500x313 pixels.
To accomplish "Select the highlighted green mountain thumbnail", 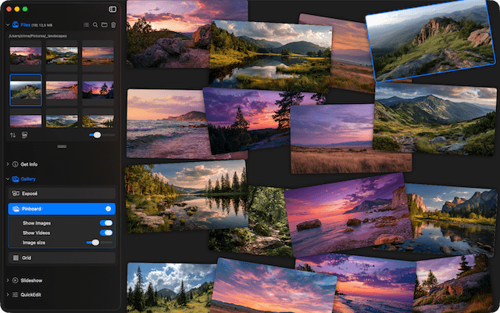I will [x=26, y=90].
